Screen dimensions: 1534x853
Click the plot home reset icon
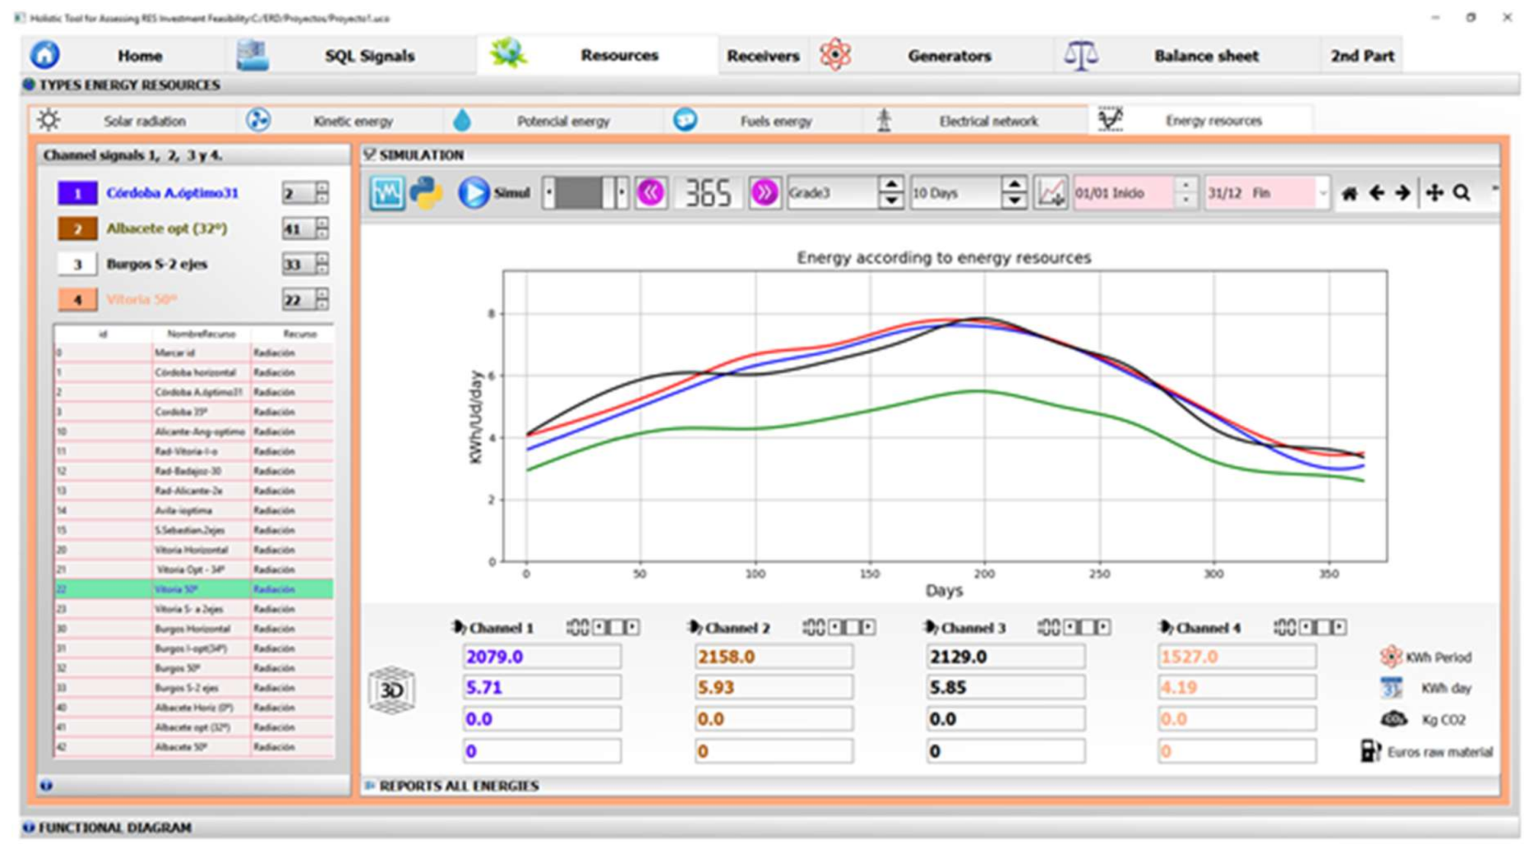(x=1350, y=193)
